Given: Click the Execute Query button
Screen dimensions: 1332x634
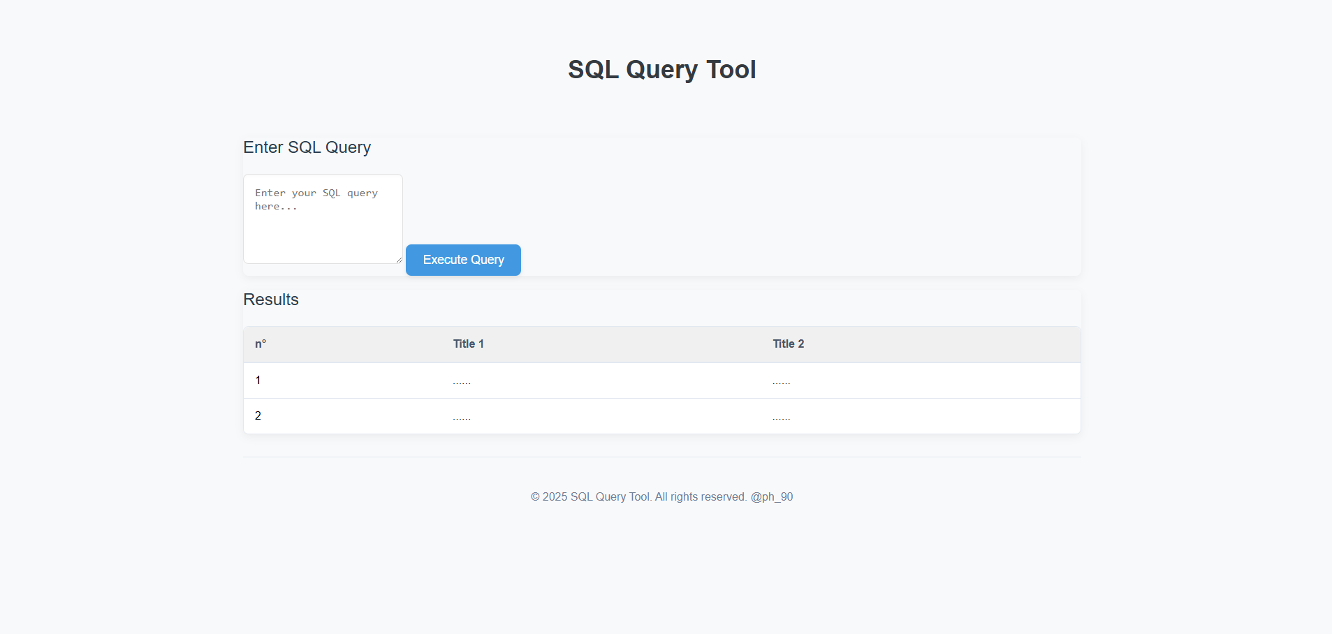Looking at the screenshot, I should pos(463,260).
